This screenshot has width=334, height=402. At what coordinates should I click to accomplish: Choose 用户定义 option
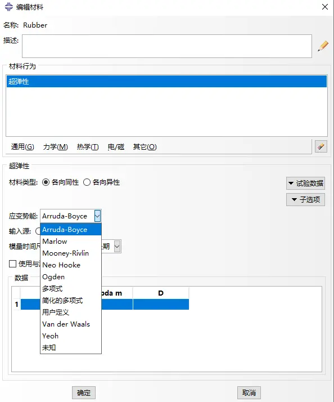71,312
